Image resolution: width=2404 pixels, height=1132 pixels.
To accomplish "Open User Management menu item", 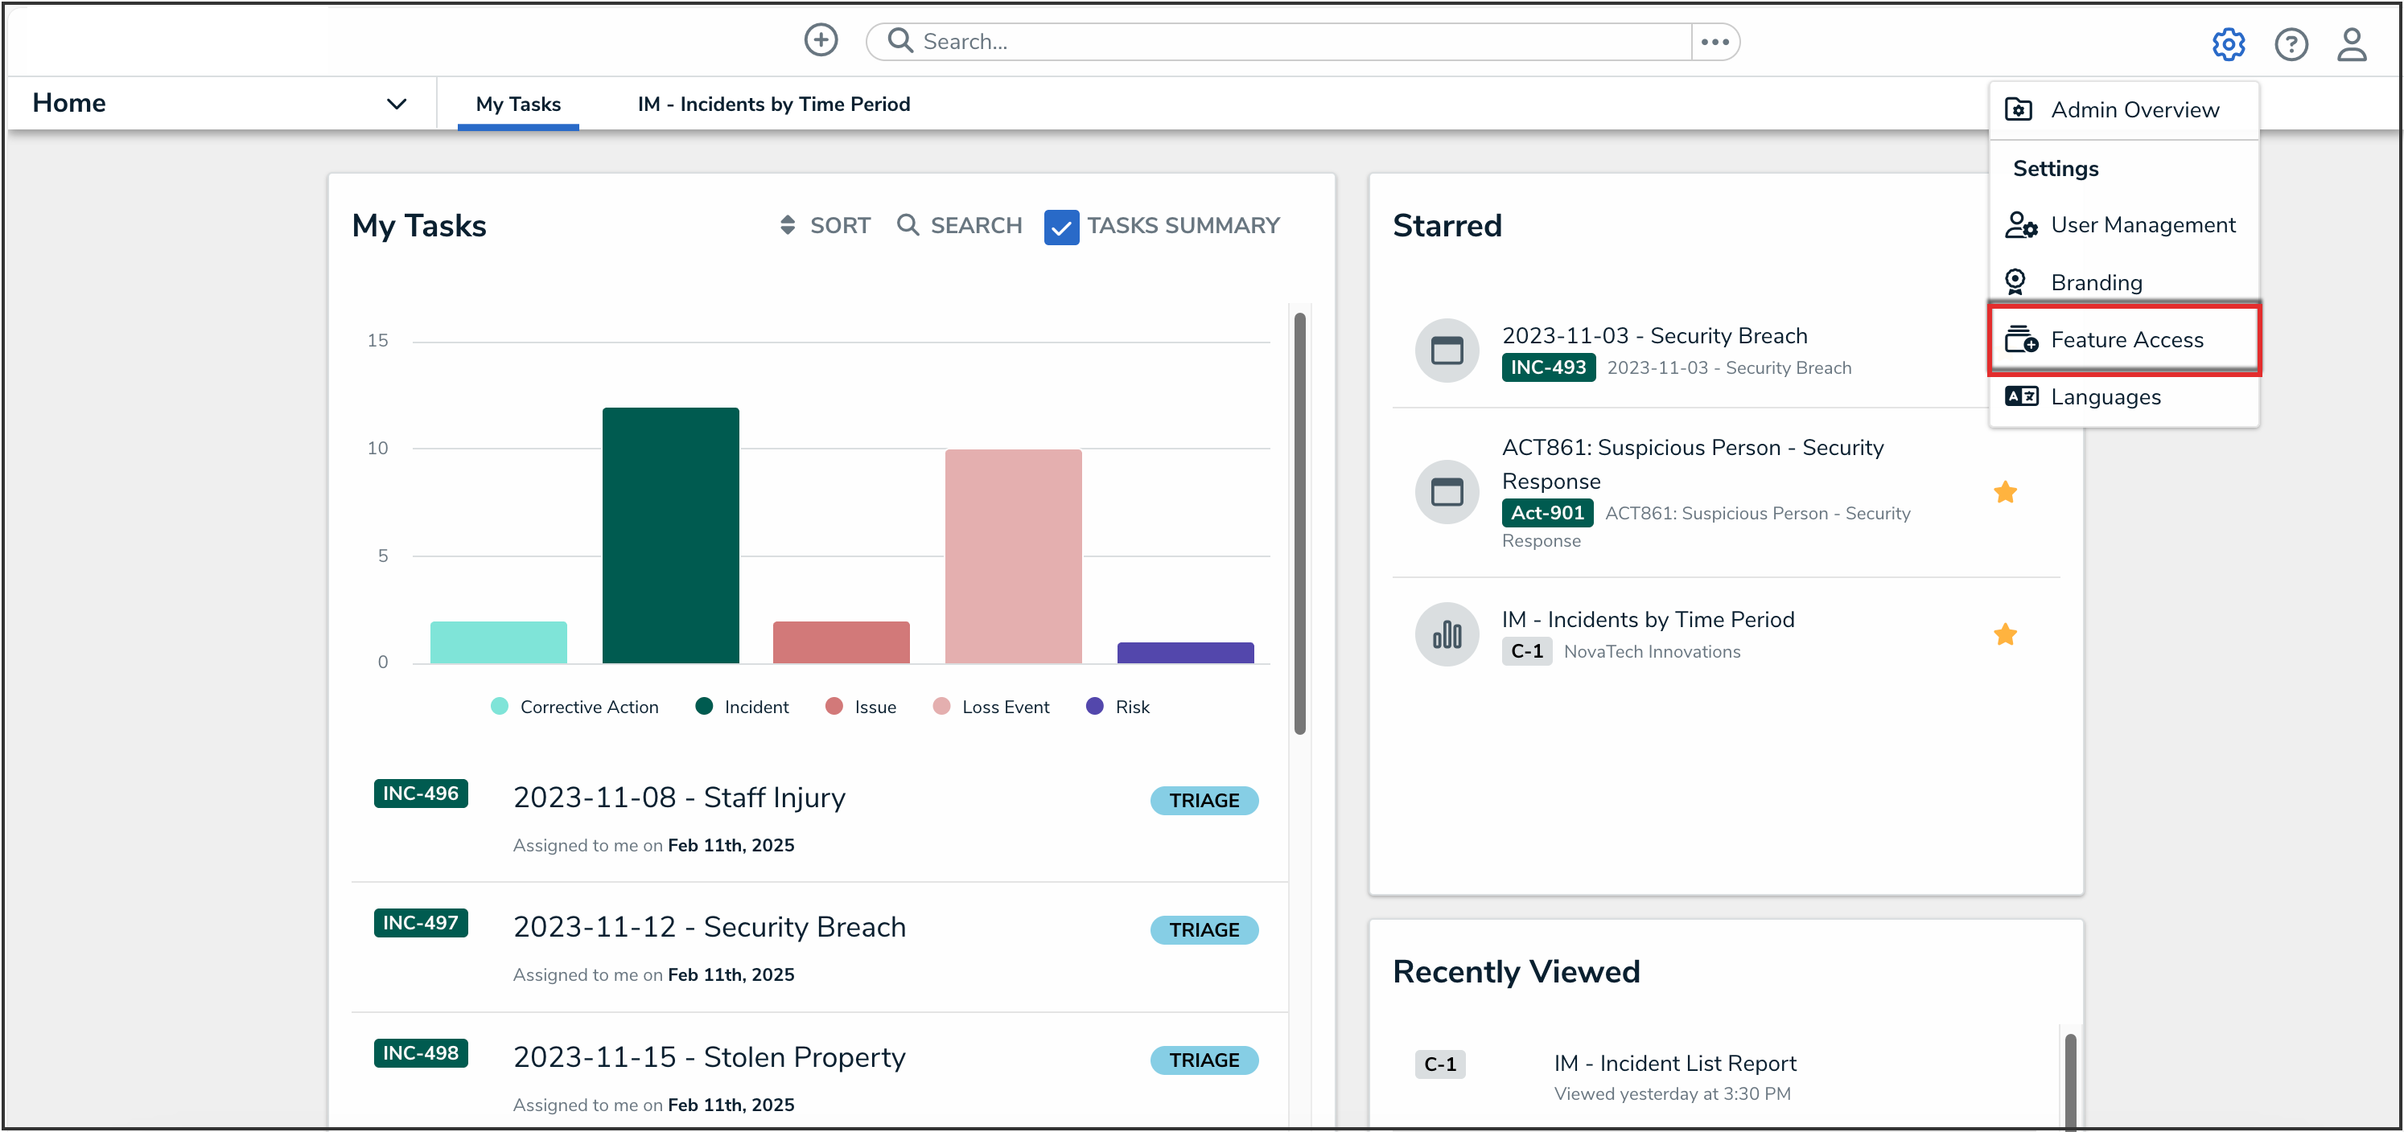I will 2142,225.
